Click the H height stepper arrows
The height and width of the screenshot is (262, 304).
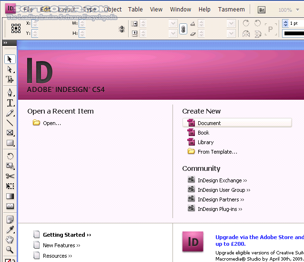(x=82, y=33)
